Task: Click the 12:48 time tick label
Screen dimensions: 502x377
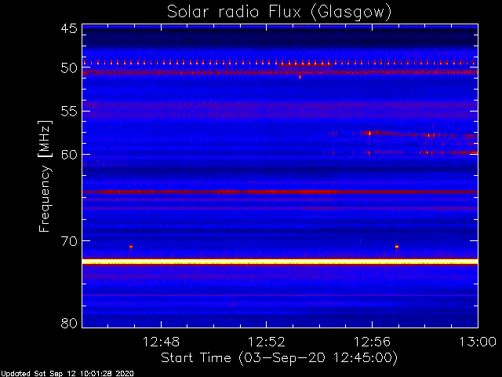Action: [x=161, y=342]
